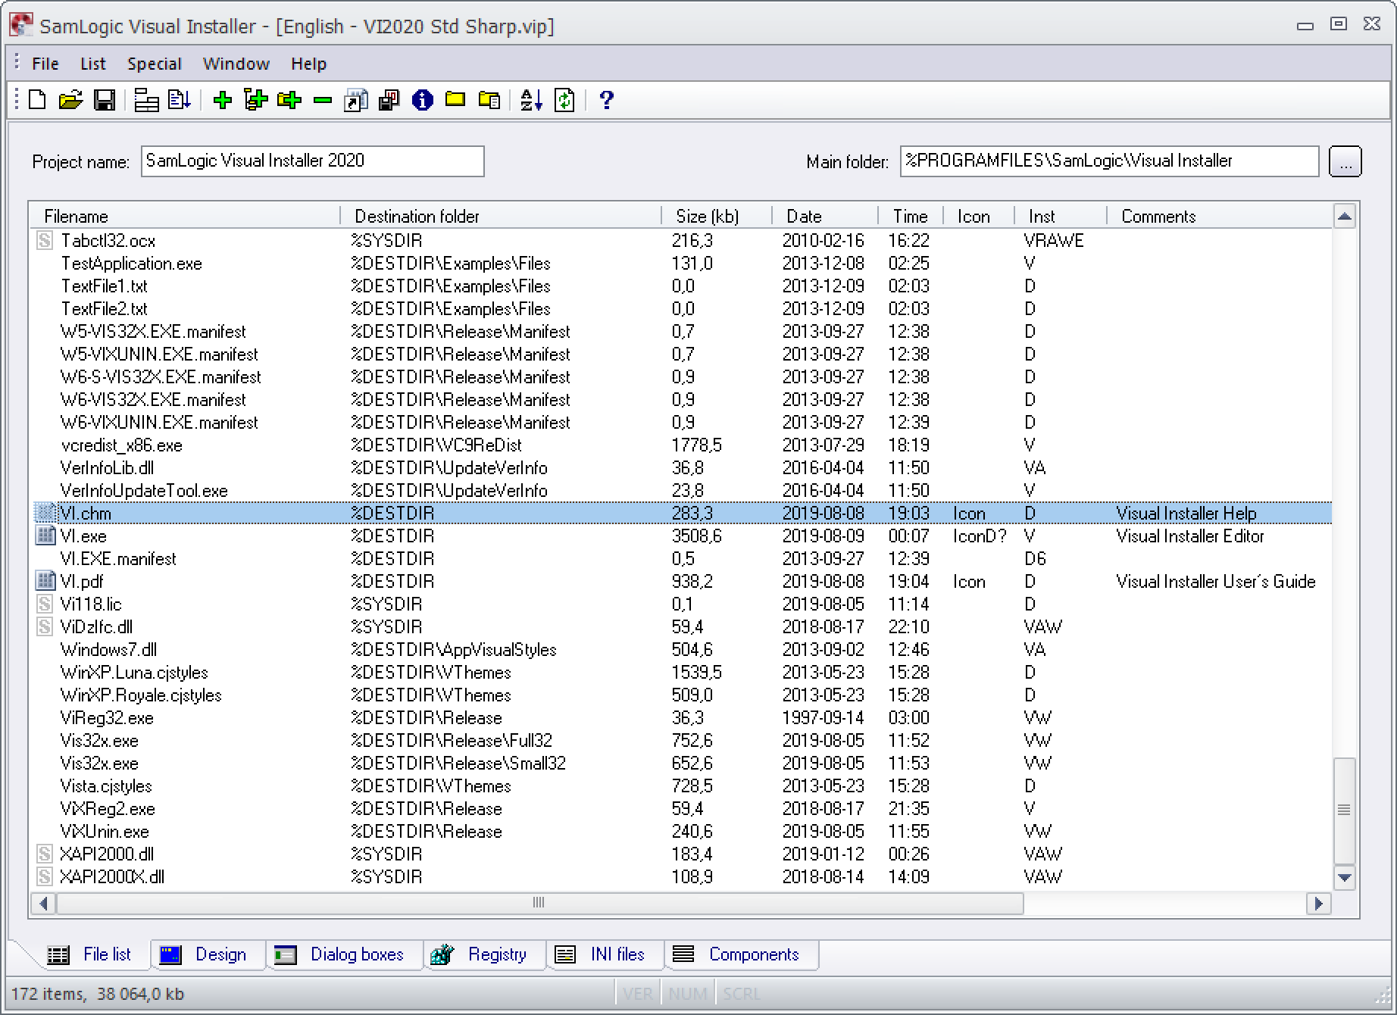
Task: Click the Project name input field
Action: tap(313, 161)
